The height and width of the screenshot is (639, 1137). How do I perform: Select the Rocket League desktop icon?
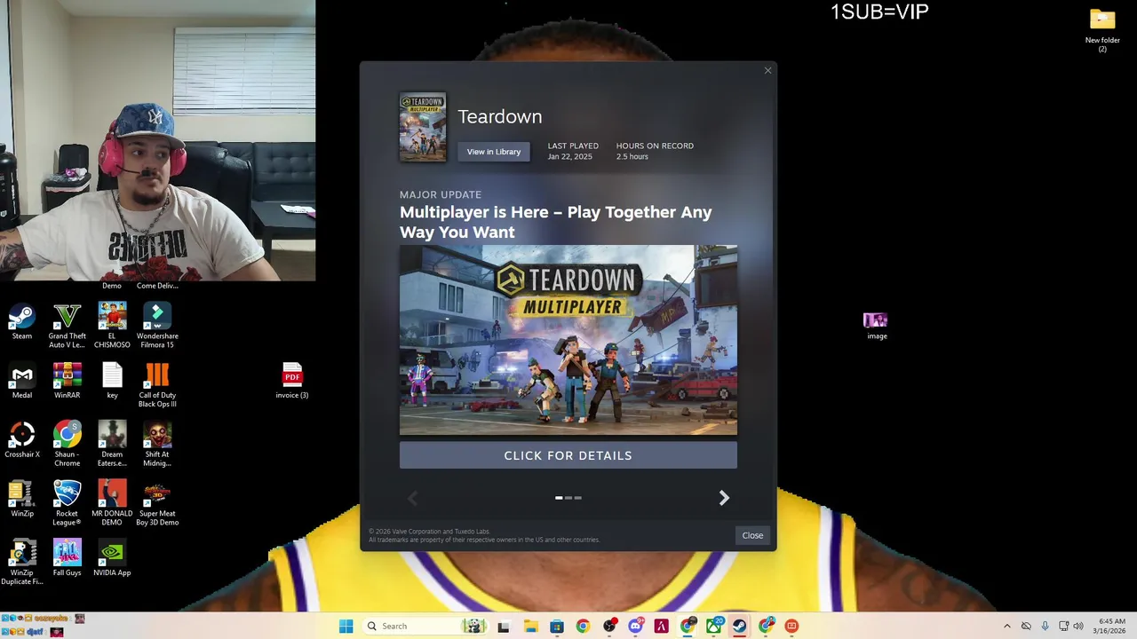point(68,503)
